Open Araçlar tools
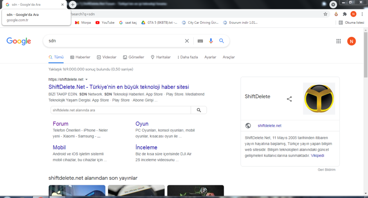 tap(229, 57)
